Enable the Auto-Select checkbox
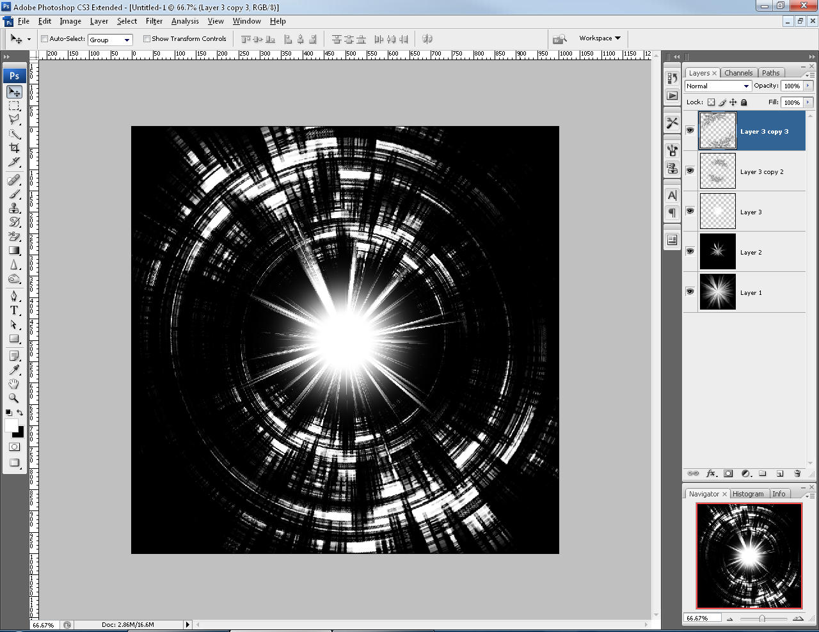 (x=44, y=38)
